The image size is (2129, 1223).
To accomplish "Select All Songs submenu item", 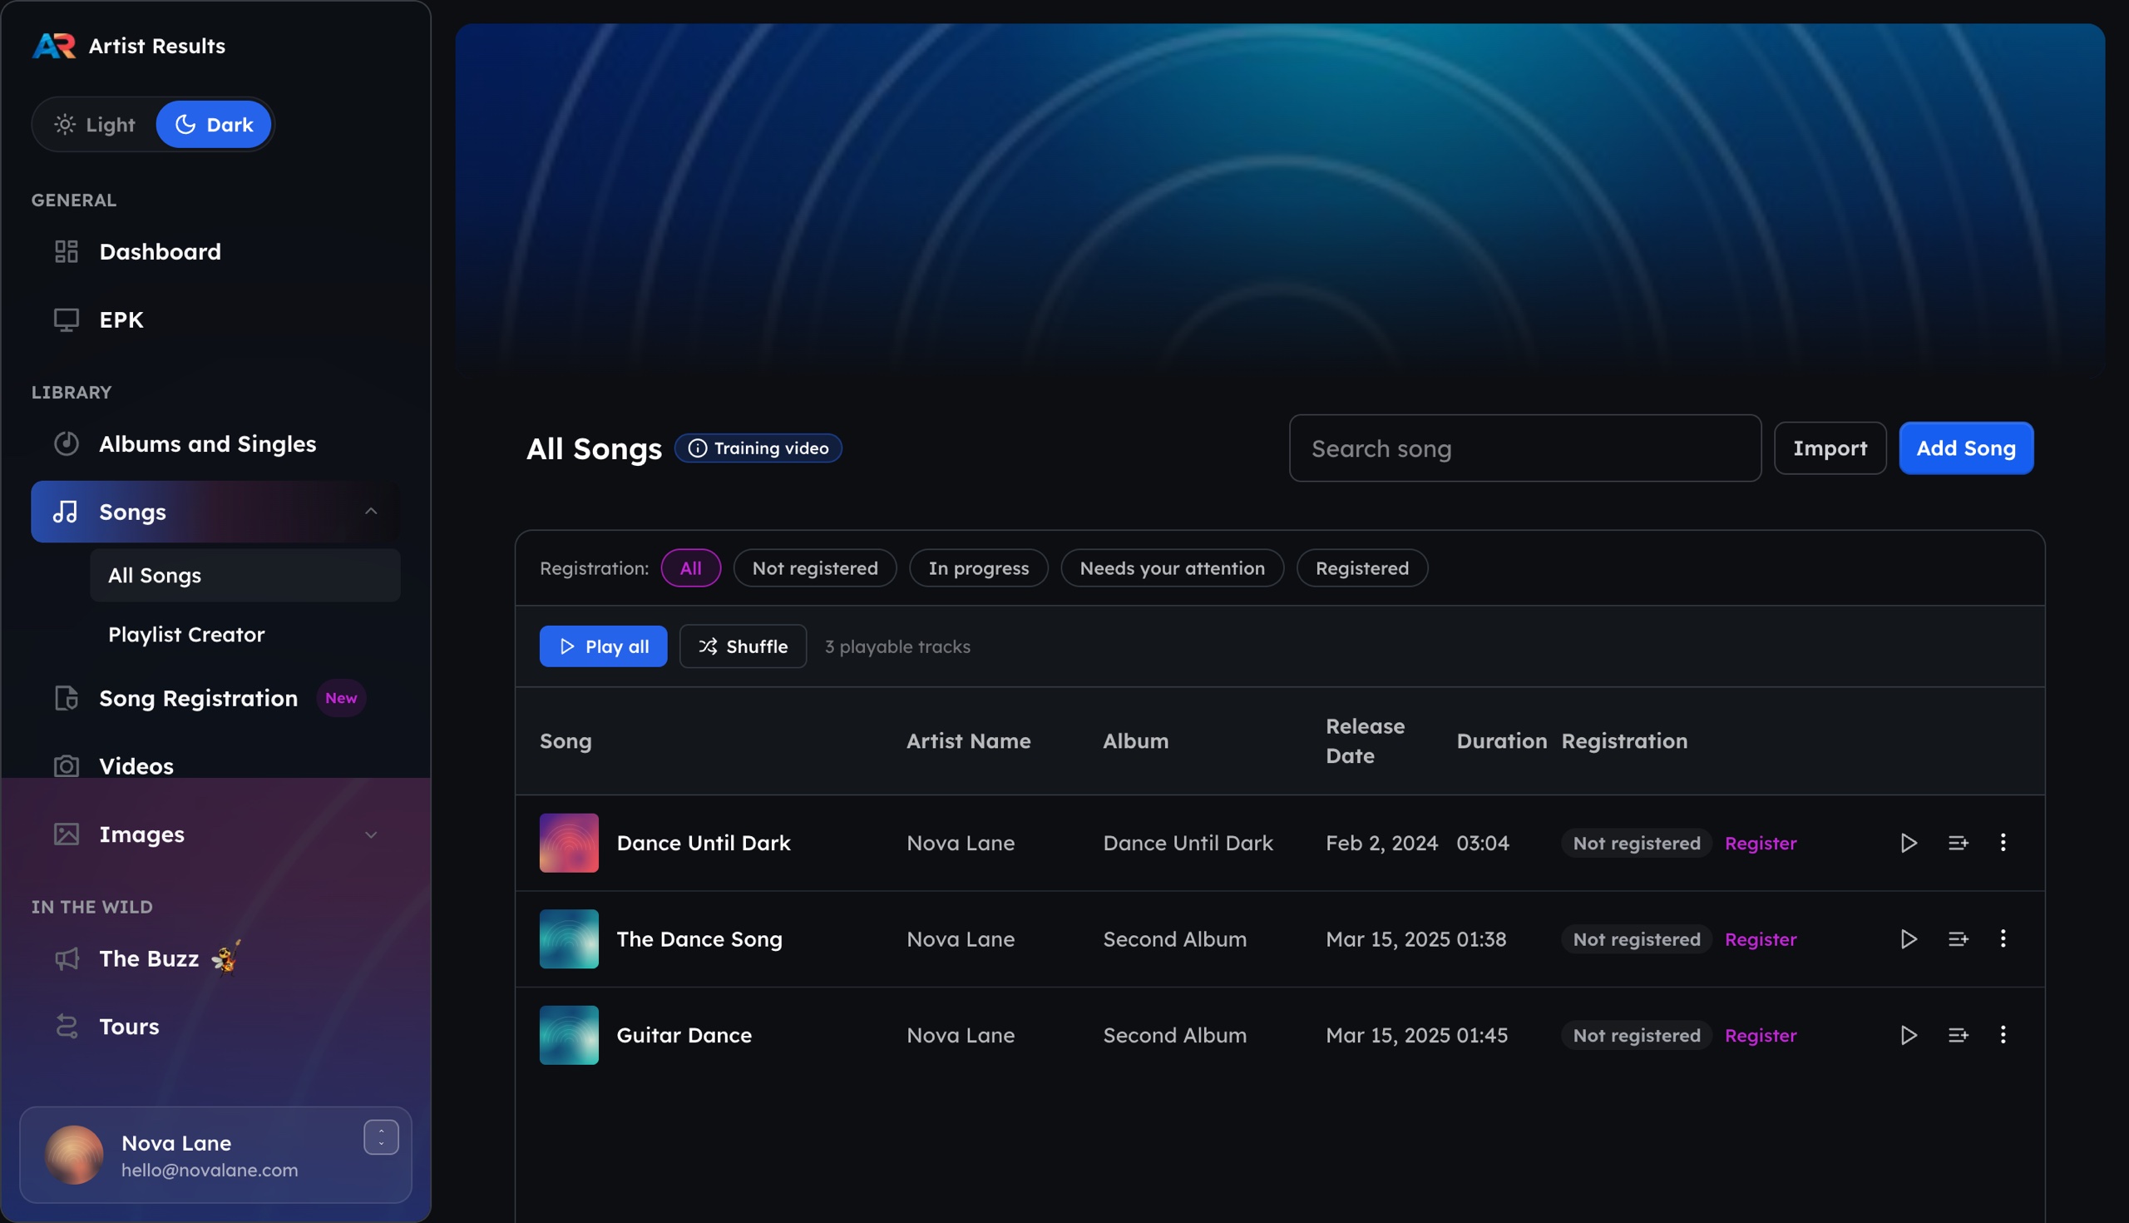I will pyautogui.click(x=245, y=576).
